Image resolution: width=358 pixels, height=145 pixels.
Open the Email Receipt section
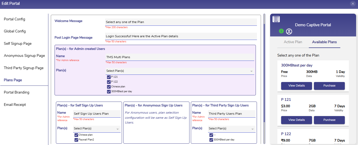15,105
